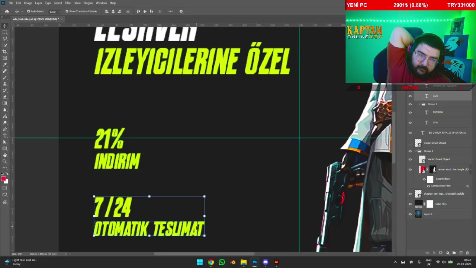Select the ads_forl.esh.psd document tab
476x268 pixels.
37,19
